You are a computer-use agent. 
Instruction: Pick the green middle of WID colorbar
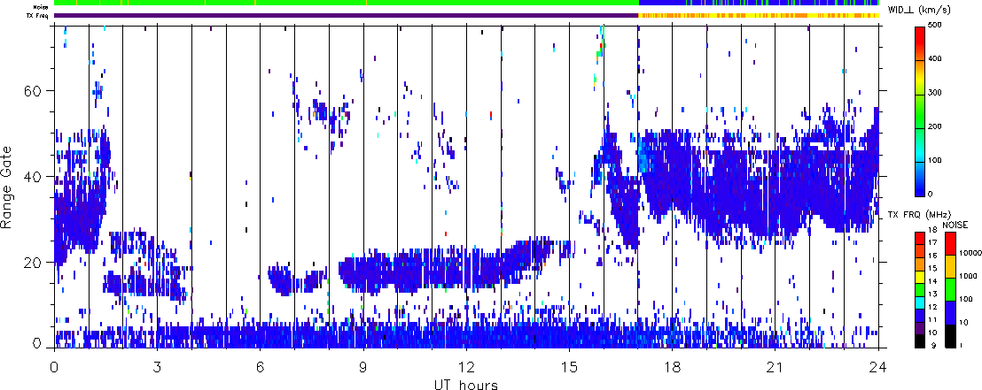pyautogui.click(x=920, y=110)
